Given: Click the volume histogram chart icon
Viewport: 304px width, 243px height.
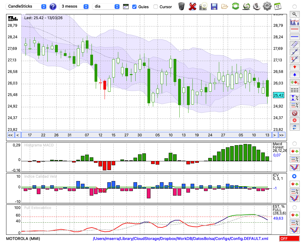Looking at the screenshot, I should click(x=295, y=22).
